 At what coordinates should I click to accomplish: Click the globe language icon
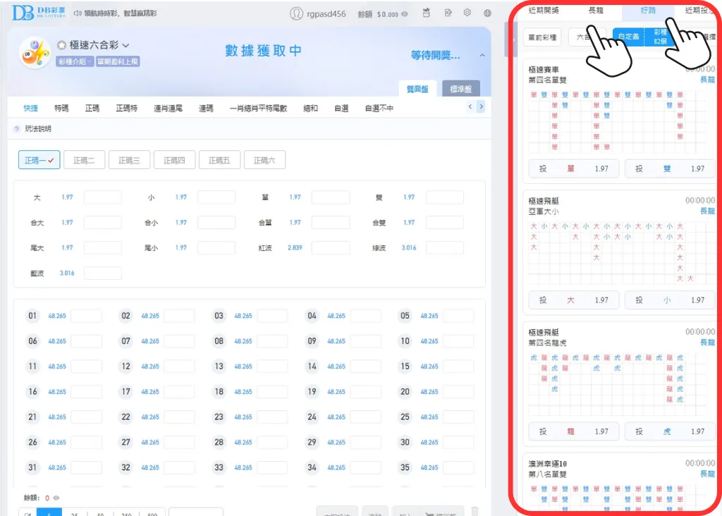pyautogui.click(x=487, y=12)
